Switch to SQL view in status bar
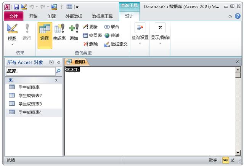The image size is (244, 166). click(x=226, y=160)
